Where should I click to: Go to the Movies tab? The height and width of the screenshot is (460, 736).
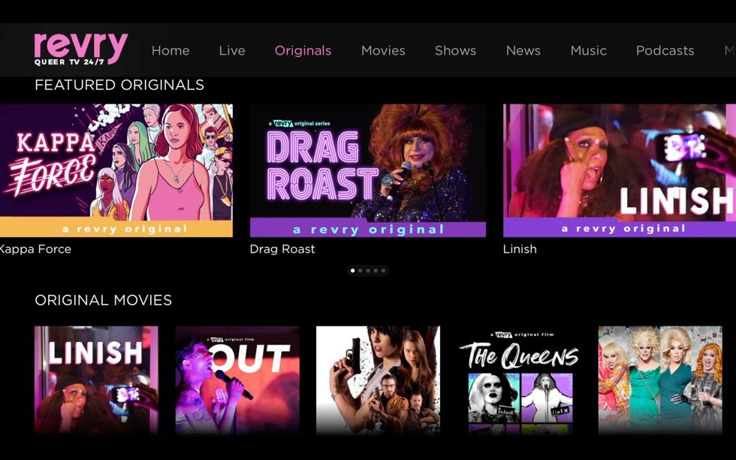click(x=383, y=50)
